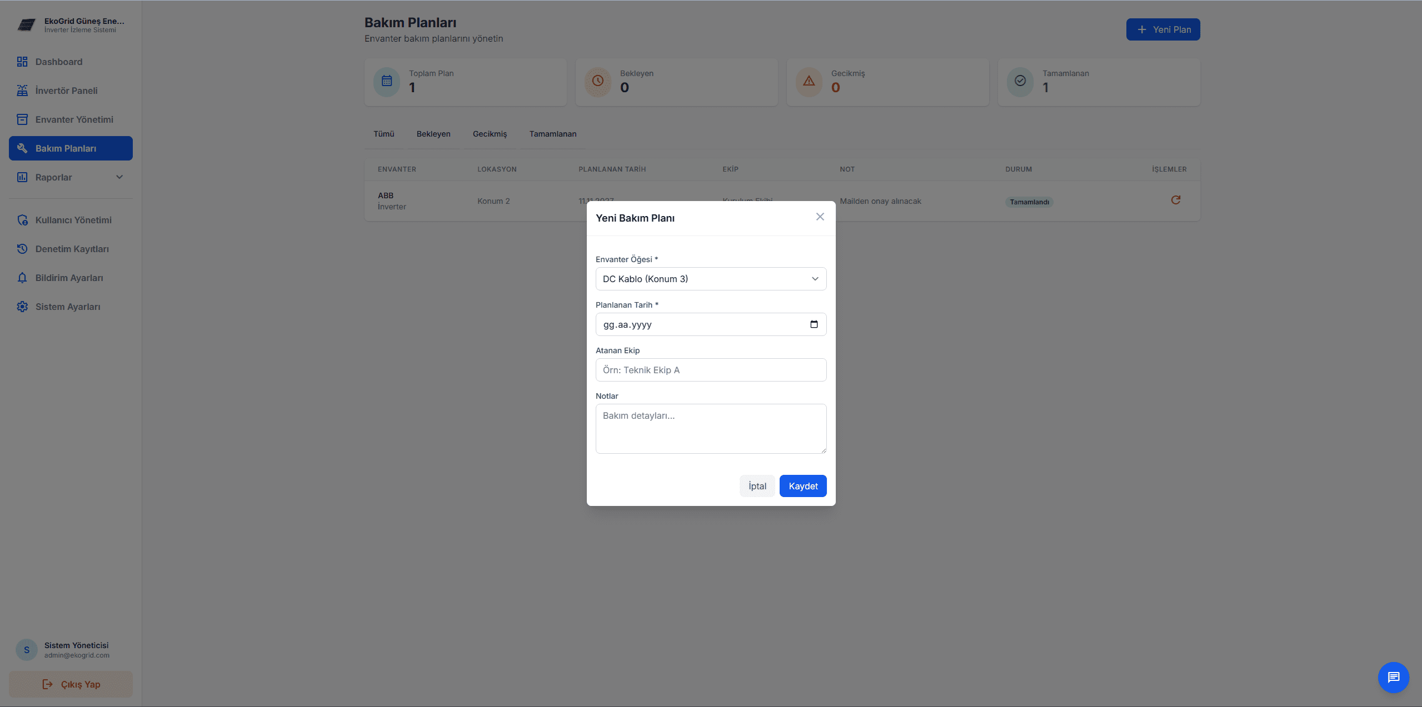
Task: Open Denetim Kayıtları history item
Action: [x=72, y=249]
